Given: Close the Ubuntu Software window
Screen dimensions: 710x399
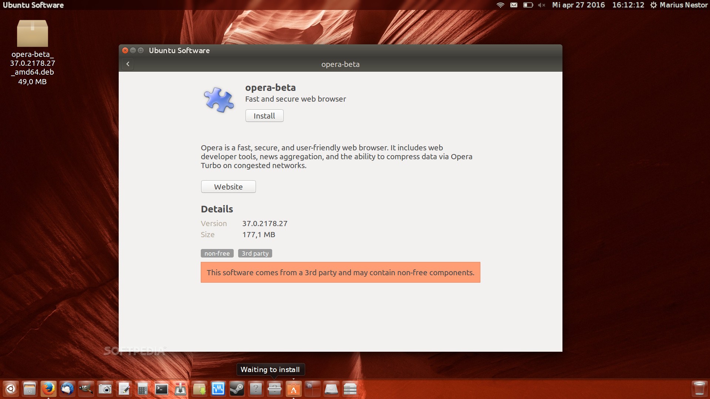Looking at the screenshot, I should coord(125,50).
